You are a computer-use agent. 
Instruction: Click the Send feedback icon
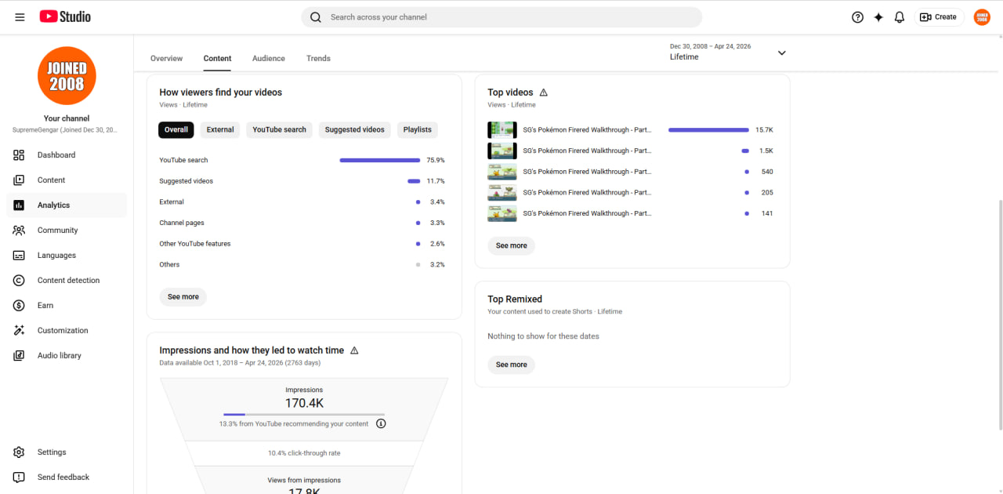click(20, 478)
